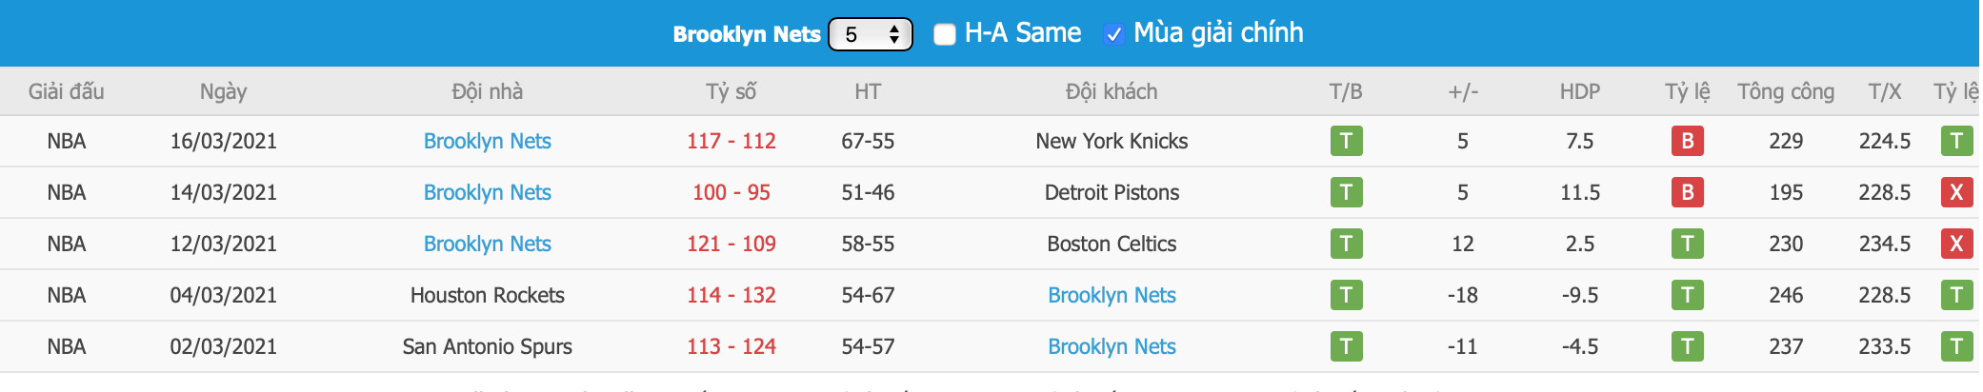Click red B handicap badge in Pistons row
The width and height of the screenshot is (1983, 392).
(1687, 192)
